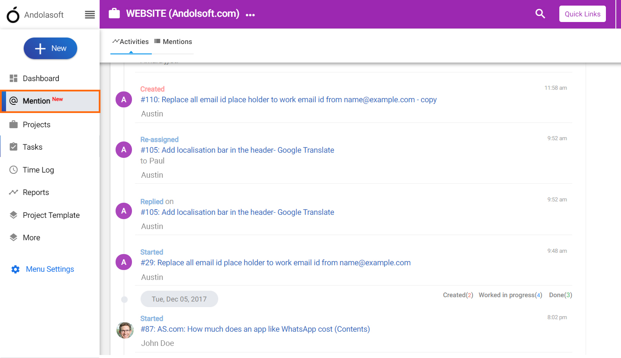621x358 pixels.
Task: Click Austin's avatar on Replied activity
Action: (x=124, y=211)
